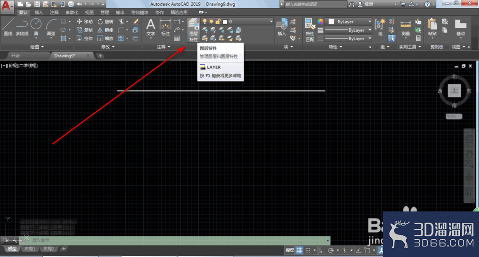Click the Erase tool in Modify panel

[x=136, y=22]
